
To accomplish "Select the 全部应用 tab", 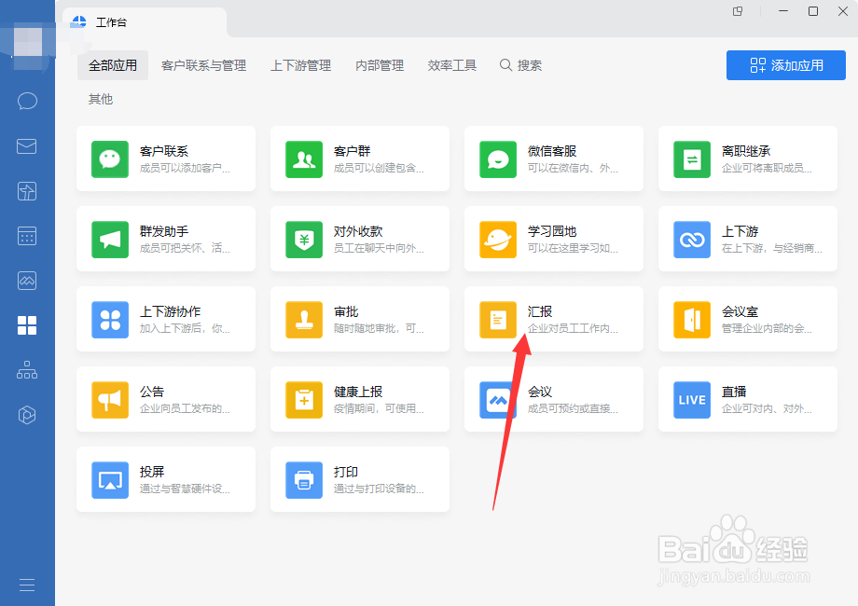I will click(x=113, y=65).
